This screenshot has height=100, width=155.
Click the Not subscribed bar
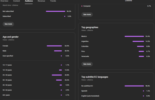56,11
